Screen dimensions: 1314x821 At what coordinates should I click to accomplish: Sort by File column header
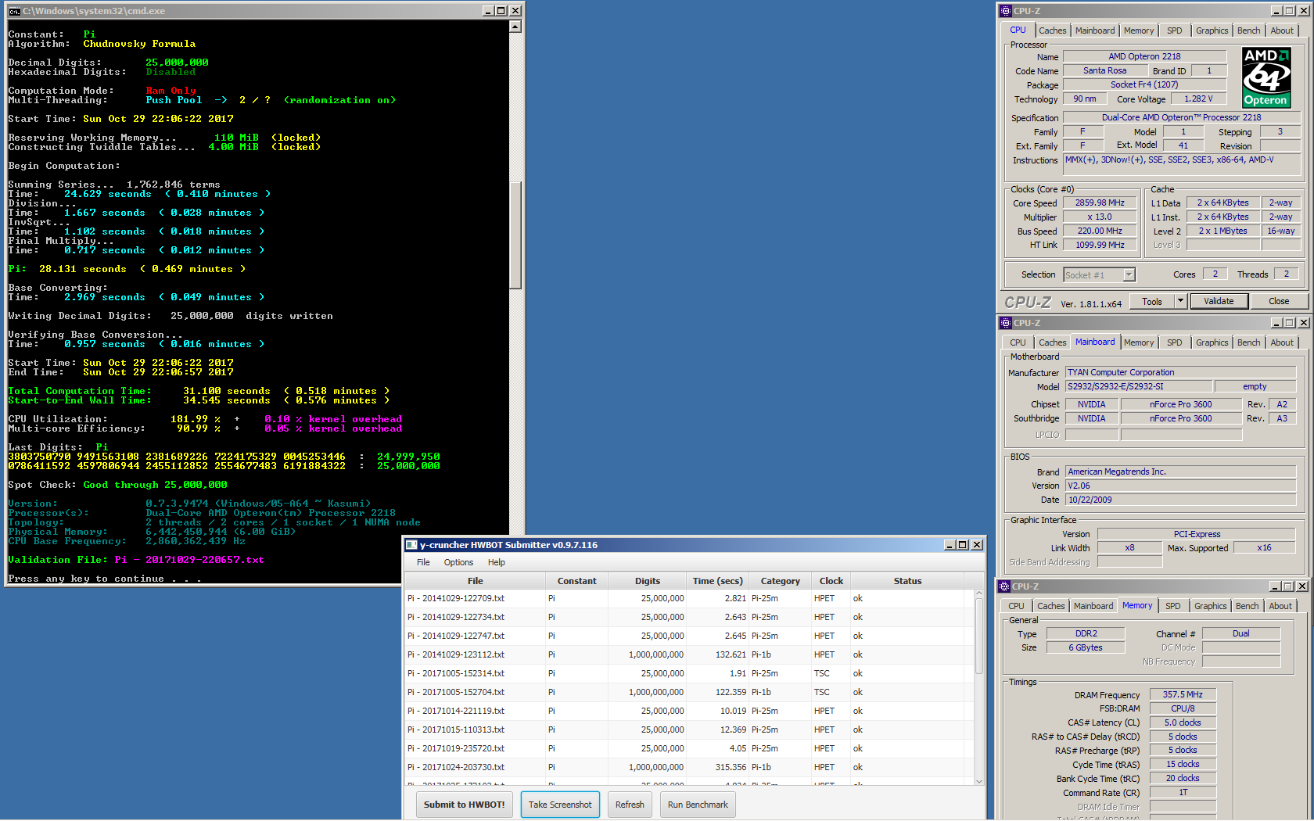pyautogui.click(x=475, y=581)
